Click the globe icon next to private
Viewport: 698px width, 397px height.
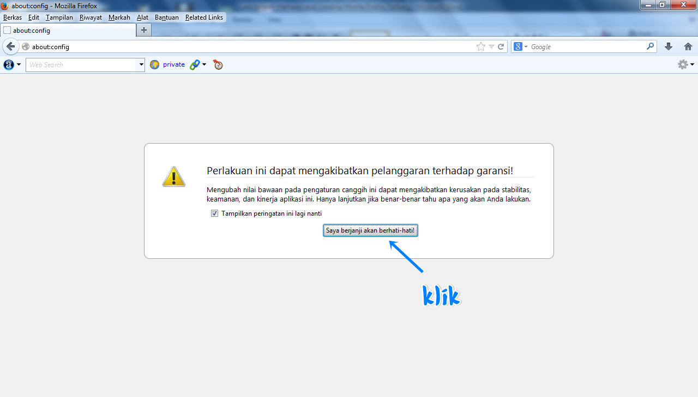[x=154, y=64]
